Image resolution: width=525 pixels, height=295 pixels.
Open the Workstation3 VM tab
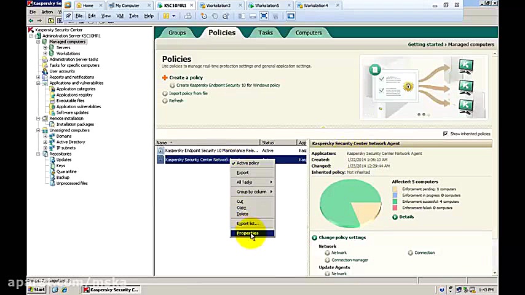point(219,6)
